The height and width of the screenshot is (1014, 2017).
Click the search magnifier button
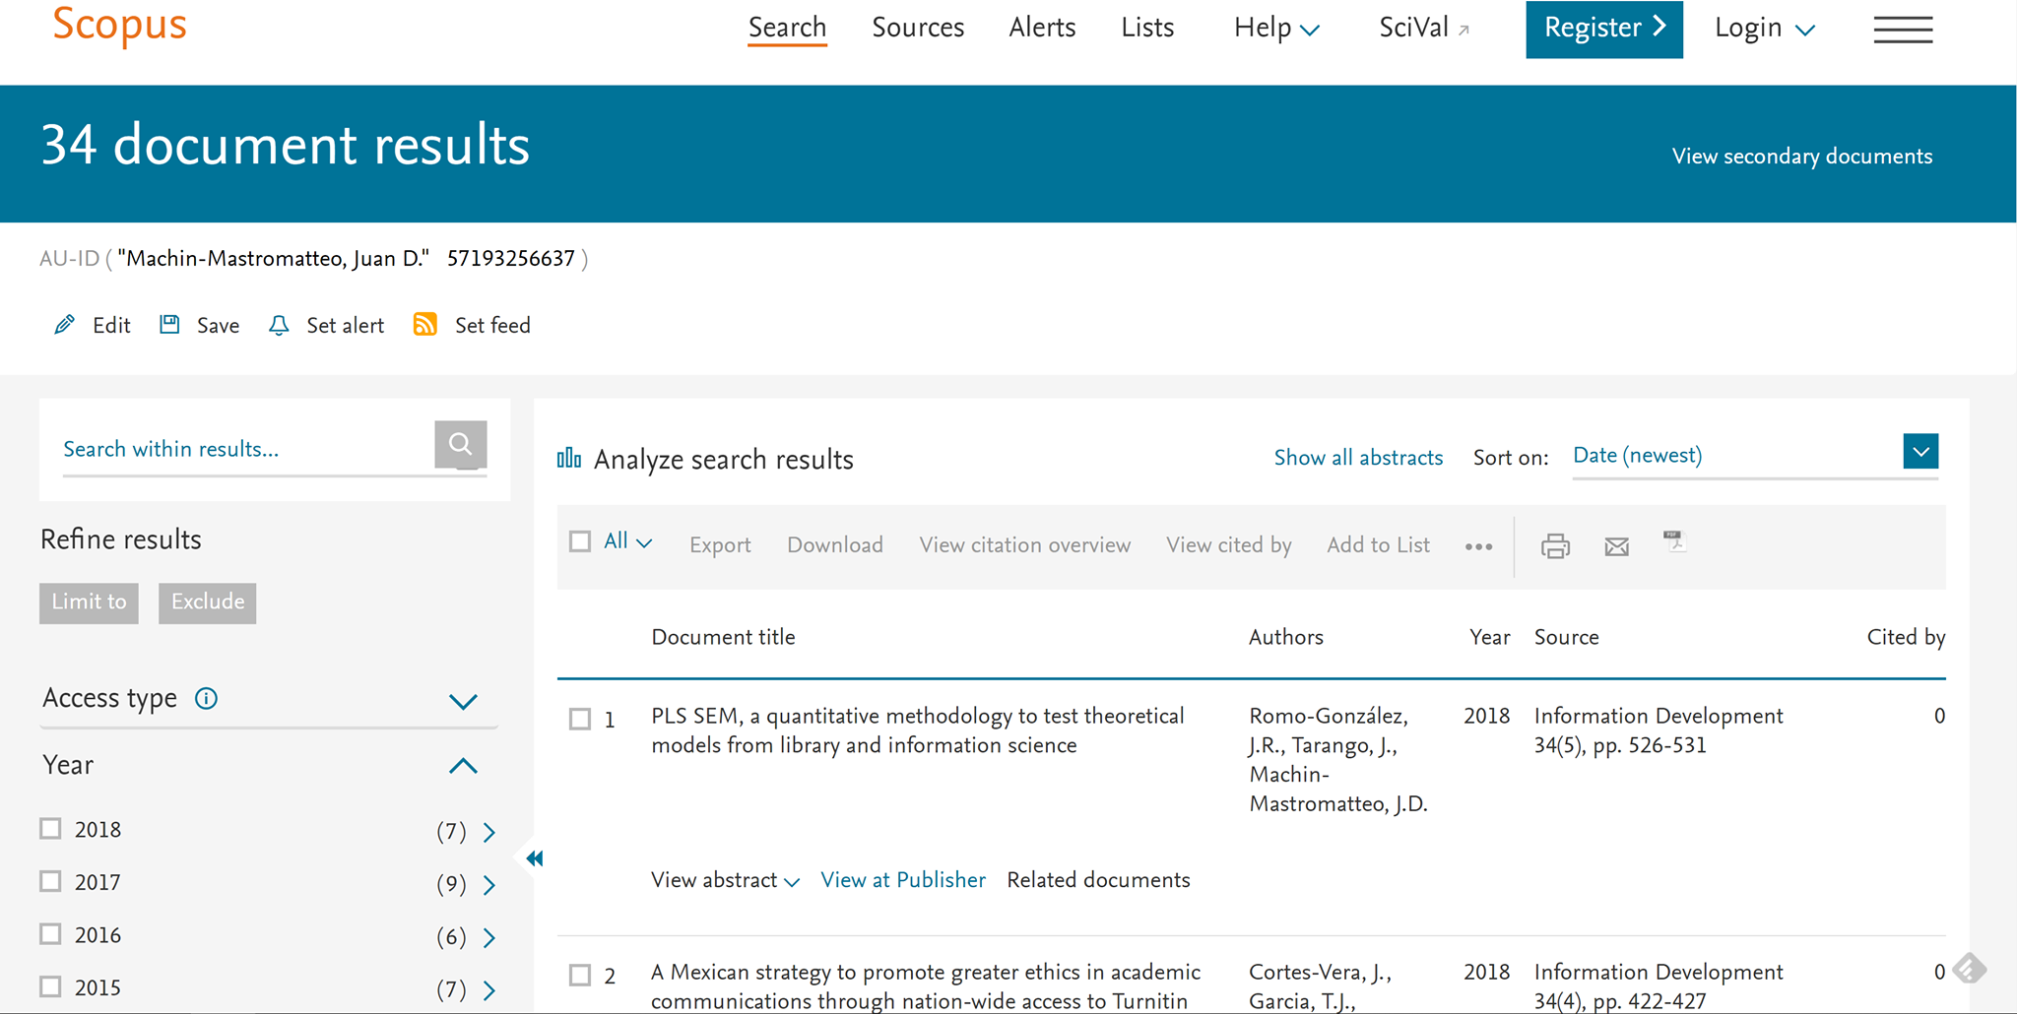(x=460, y=445)
